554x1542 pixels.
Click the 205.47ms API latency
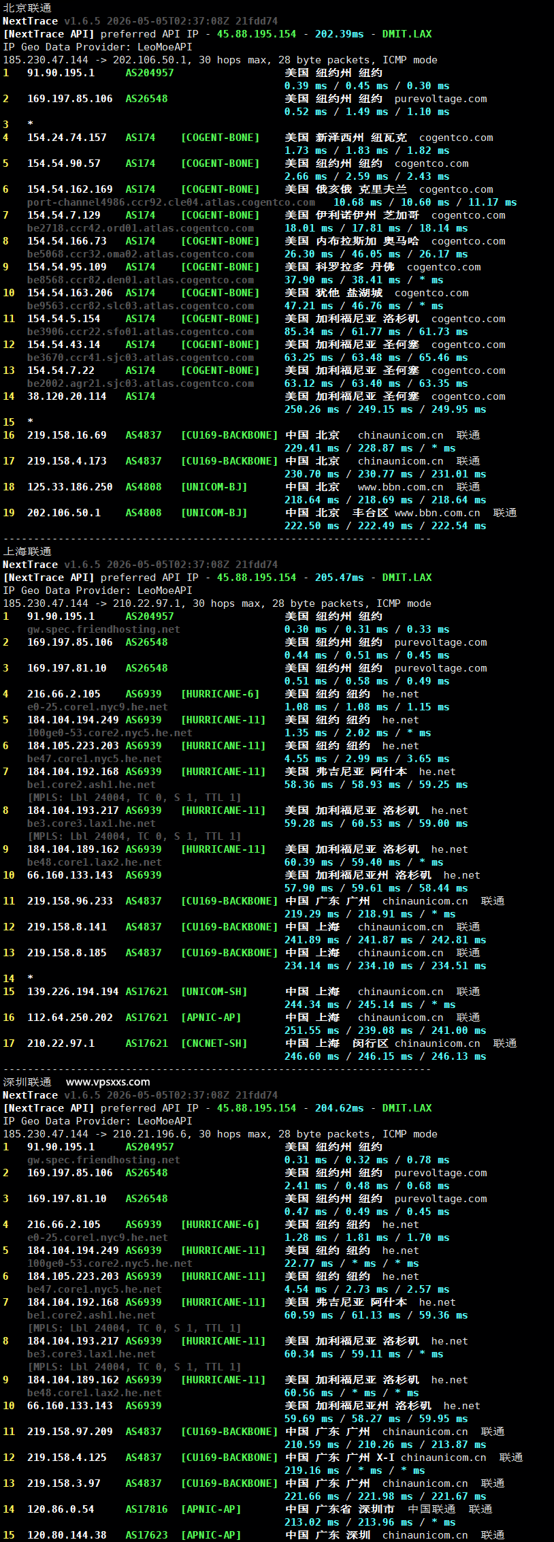[340, 578]
